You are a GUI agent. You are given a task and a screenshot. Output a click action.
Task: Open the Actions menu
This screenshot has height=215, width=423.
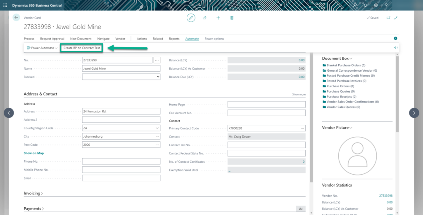tap(142, 39)
